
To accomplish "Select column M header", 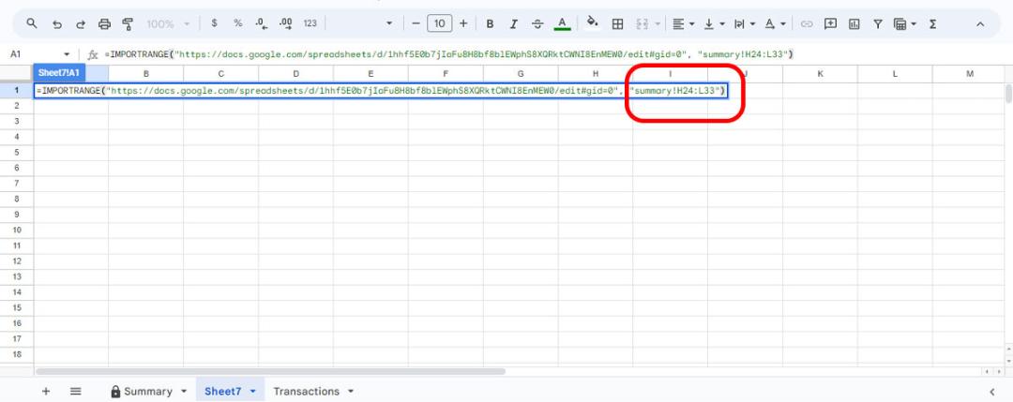I will point(970,74).
